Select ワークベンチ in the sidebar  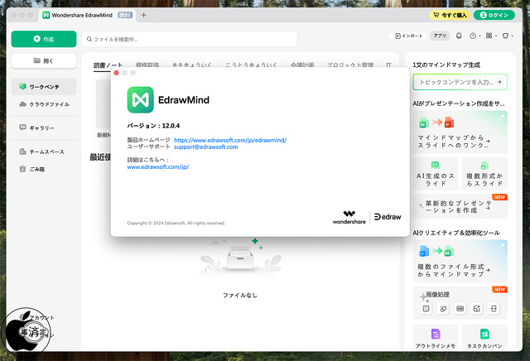[44, 87]
